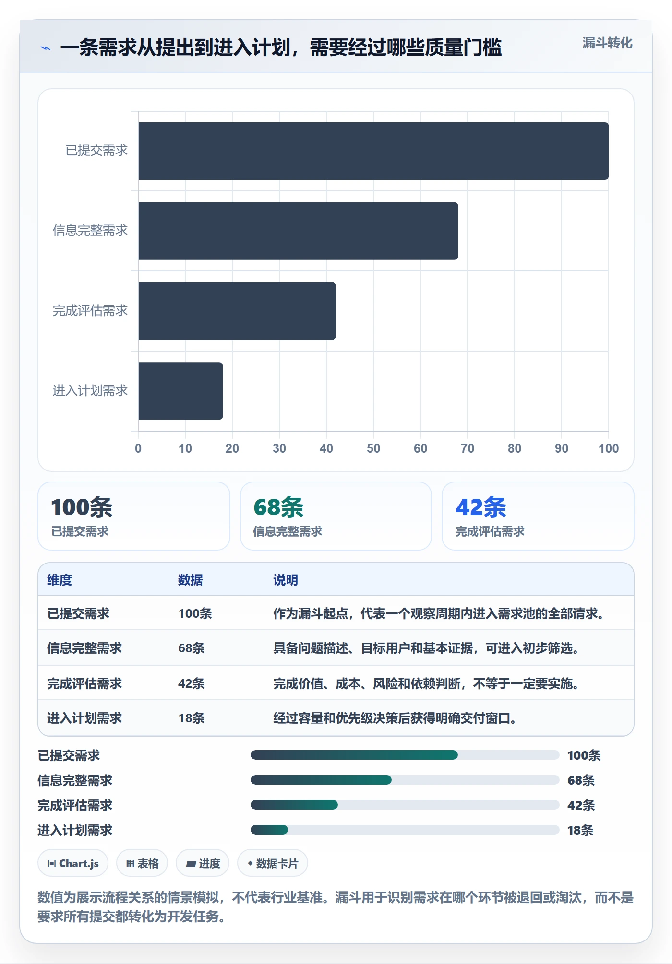This screenshot has height=964, width=672.
Task: Select the 数据卡片 chip
Action: (x=273, y=863)
